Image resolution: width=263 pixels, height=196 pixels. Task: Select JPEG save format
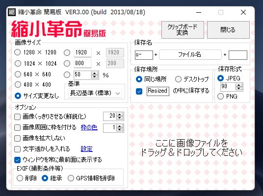[220, 78]
